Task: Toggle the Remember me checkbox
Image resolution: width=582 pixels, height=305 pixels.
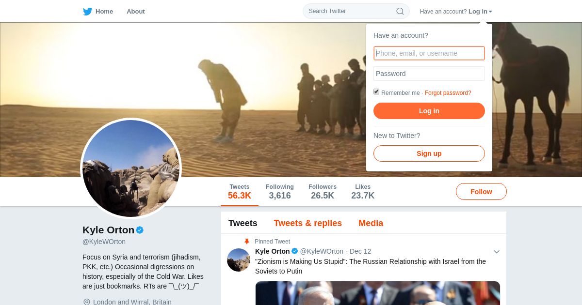Action: click(x=376, y=91)
